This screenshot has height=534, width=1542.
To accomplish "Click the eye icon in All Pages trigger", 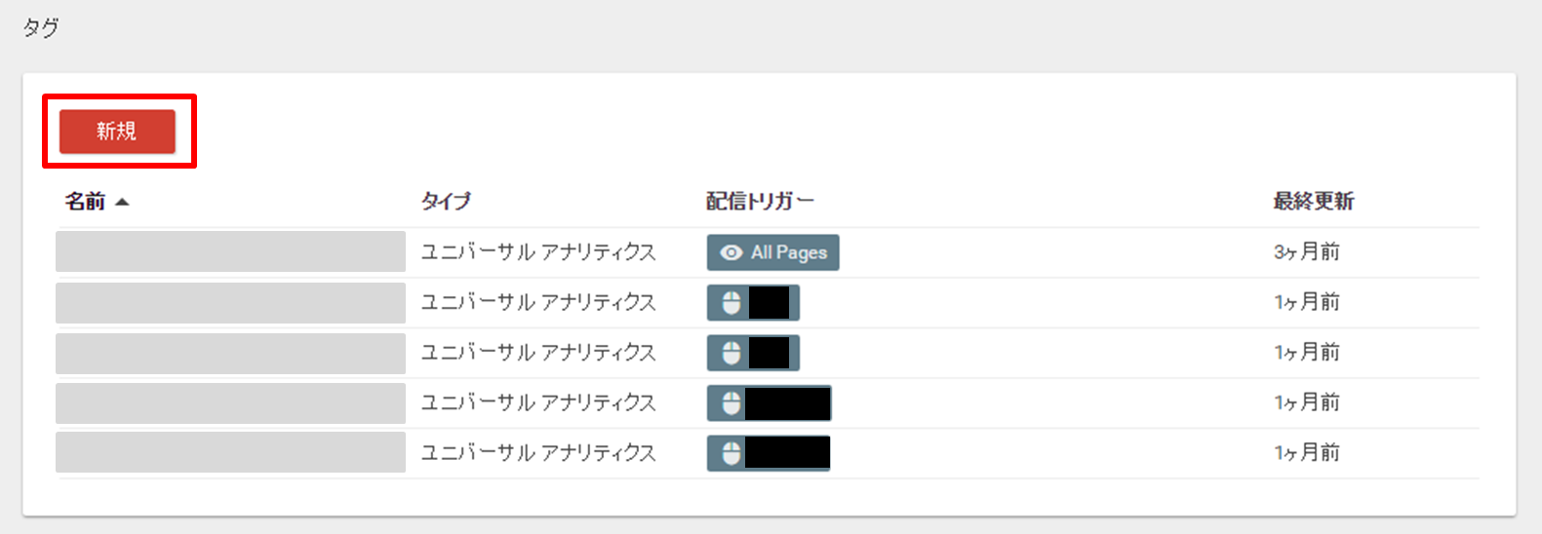I will pos(731,252).
